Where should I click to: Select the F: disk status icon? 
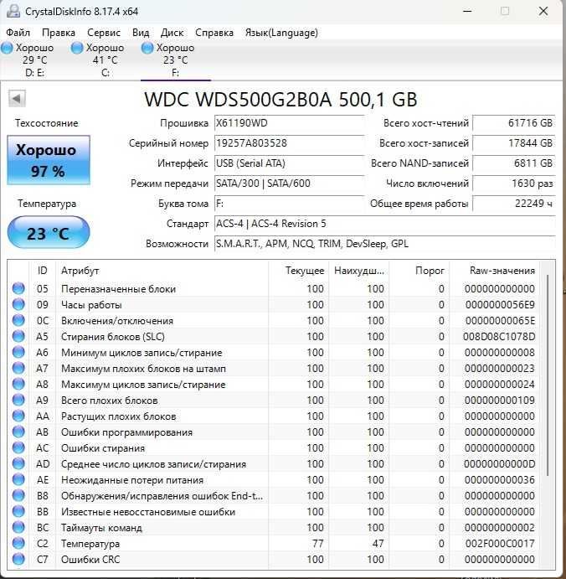147,48
